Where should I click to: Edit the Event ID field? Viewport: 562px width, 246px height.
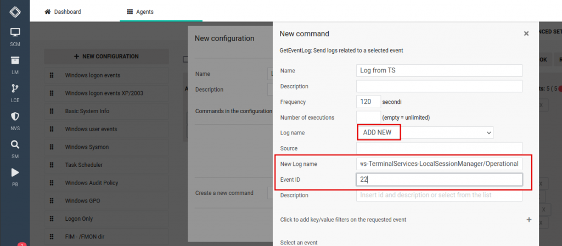click(439, 180)
